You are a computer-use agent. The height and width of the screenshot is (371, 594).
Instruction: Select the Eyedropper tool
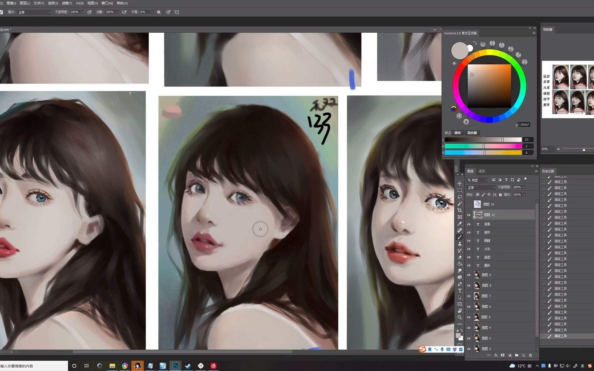point(460,224)
